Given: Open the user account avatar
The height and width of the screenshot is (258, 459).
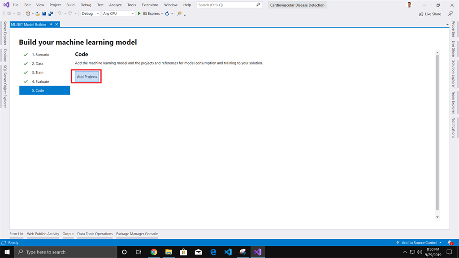Looking at the screenshot, I should point(409,4).
